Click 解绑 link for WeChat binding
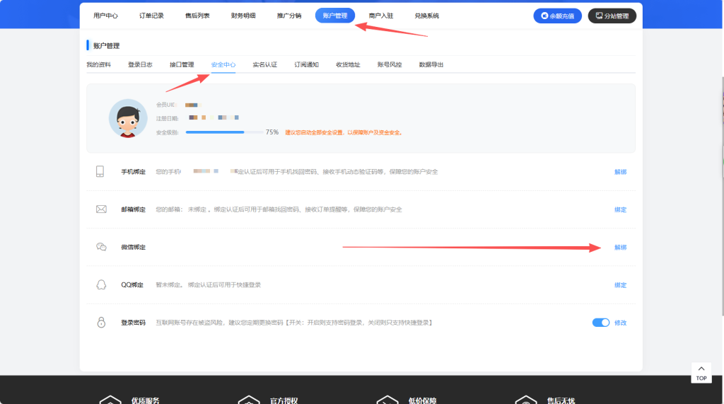724x404 pixels. click(x=620, y=248)
